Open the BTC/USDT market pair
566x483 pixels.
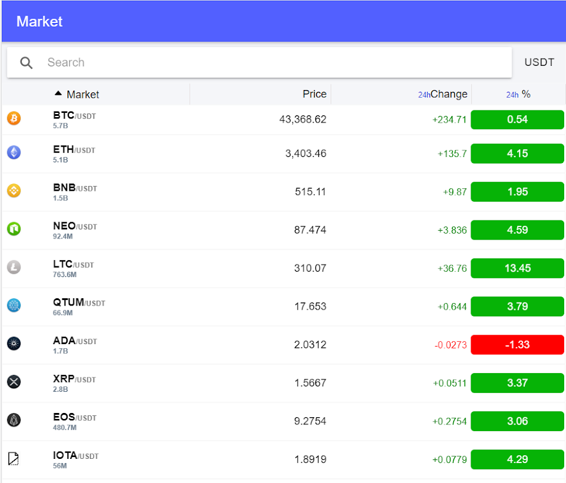tap(74, 115)
